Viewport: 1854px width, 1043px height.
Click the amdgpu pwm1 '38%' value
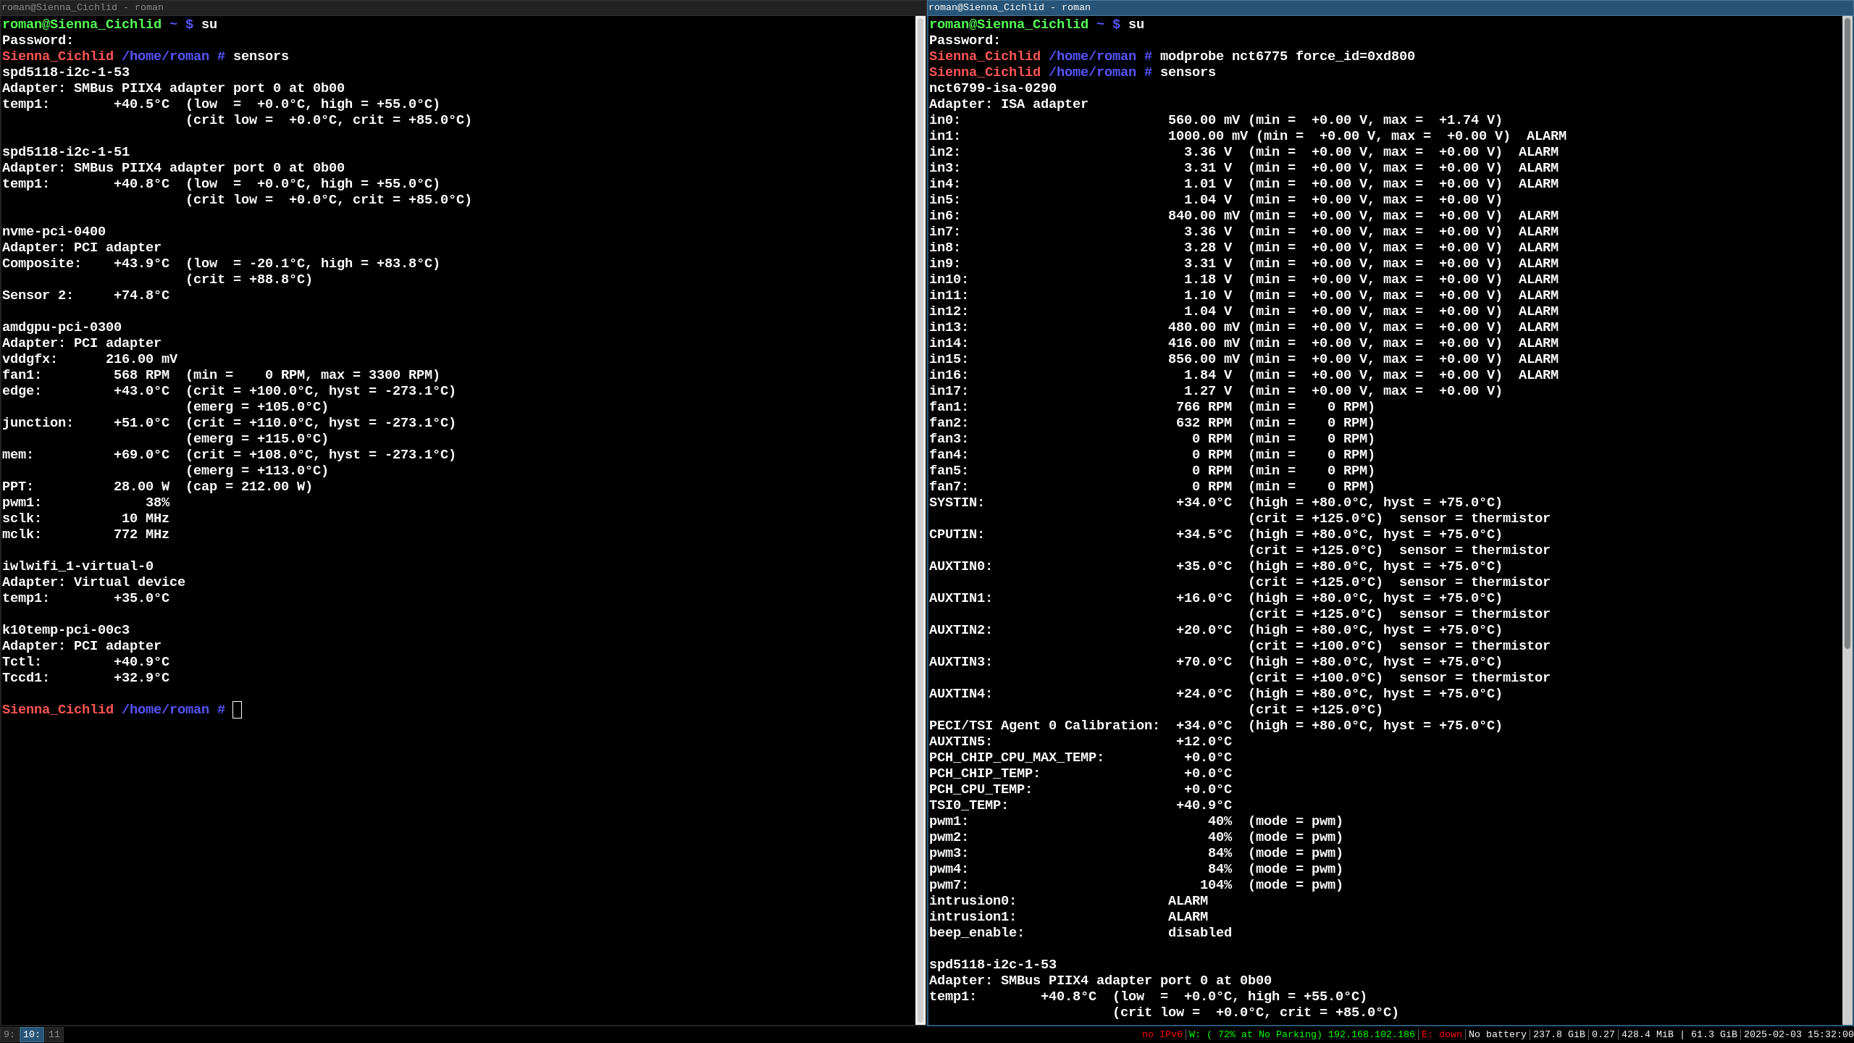click(x=157, y=503)
